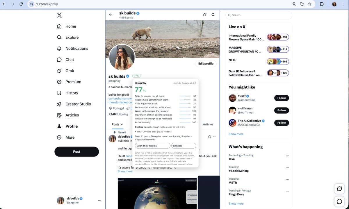Screen dimensions: 349x209
Task: Open the browser extensions puzzle icon
Action: coord(322,4)
